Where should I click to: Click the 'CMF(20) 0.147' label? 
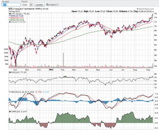click(19, 112)
